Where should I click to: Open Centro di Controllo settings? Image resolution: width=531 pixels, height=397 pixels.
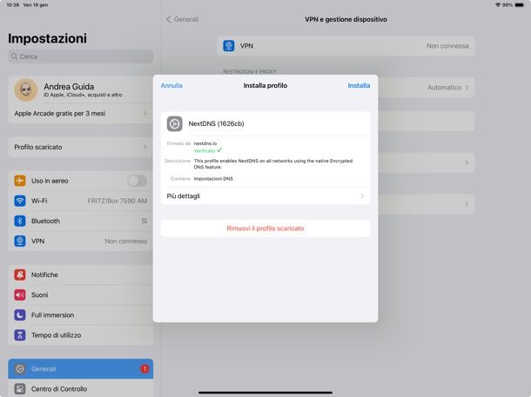[x=81, y=388]
